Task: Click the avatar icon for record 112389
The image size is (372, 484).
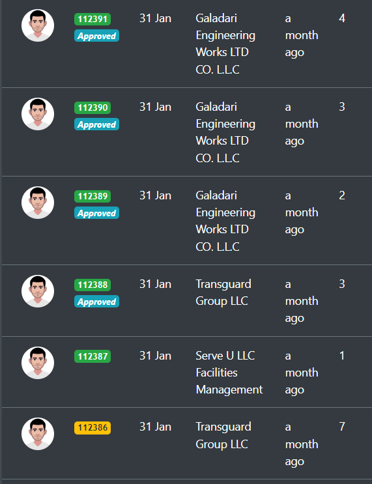Action: tap(38, 203)
